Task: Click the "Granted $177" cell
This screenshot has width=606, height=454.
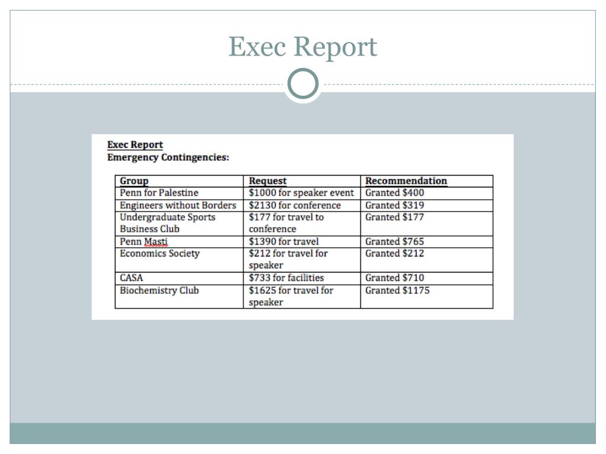Action: pos(427,223)
